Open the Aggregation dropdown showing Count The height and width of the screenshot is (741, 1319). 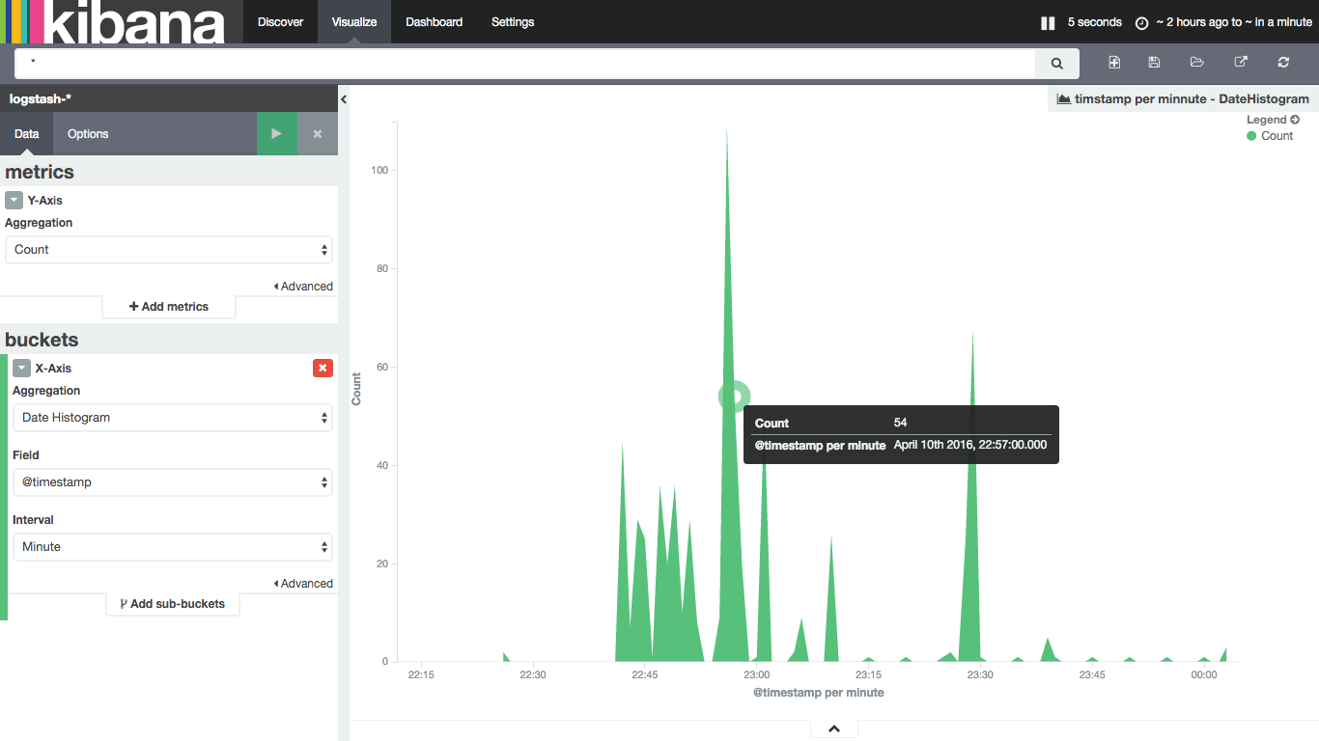(169, 249)
